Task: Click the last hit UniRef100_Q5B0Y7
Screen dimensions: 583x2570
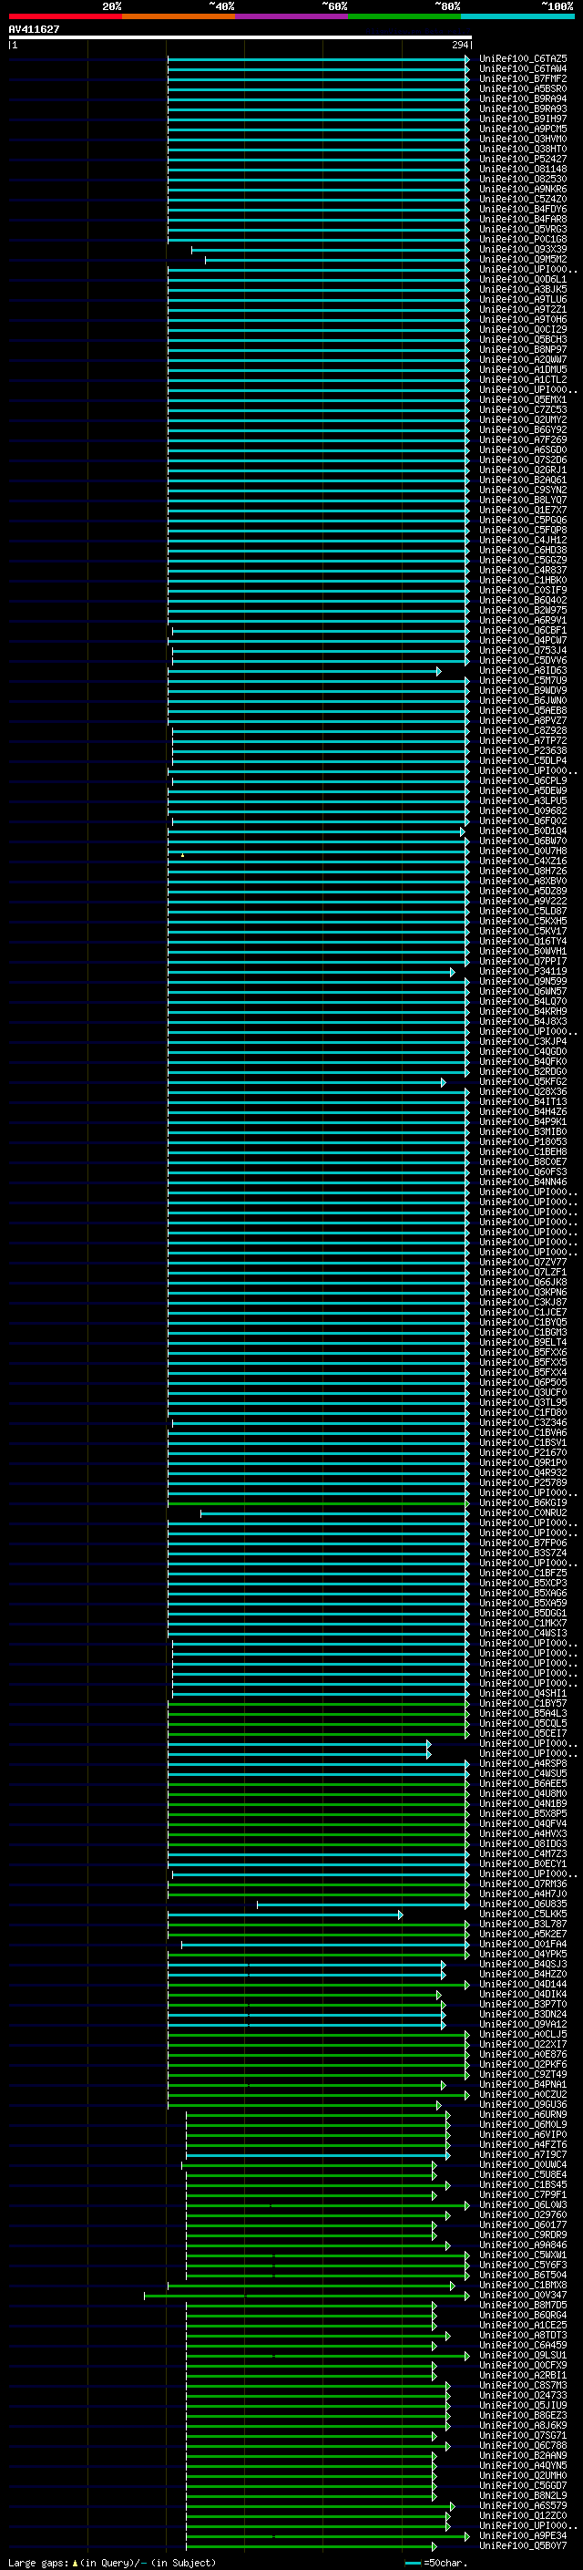Action: (x=523, y=2546)
